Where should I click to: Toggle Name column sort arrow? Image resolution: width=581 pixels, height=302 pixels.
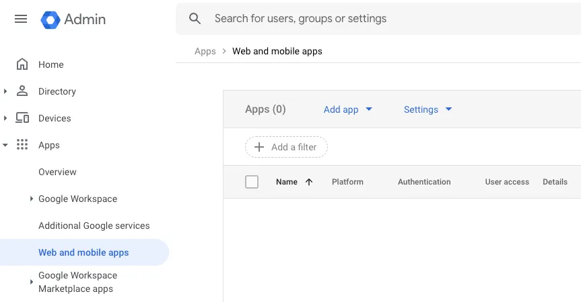pyautogui.click(x=309, y=182)
